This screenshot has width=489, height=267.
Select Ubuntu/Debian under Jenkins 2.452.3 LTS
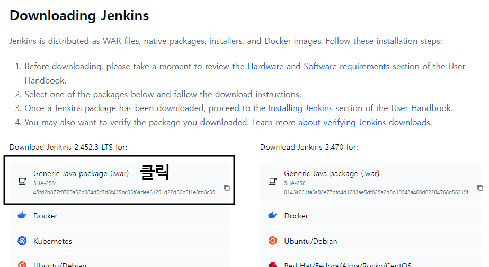(x=119, y=261)
